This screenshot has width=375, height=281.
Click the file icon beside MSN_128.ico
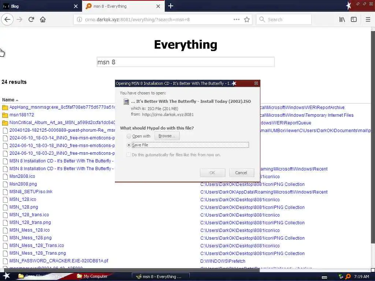(x=5, y=200)
